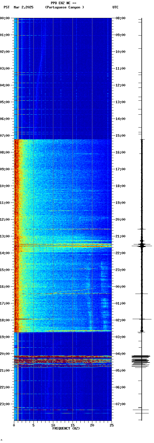The image size is (154, 443).
Task: Click the UTC time label '16:00'
Action: (x=120, y=152)
